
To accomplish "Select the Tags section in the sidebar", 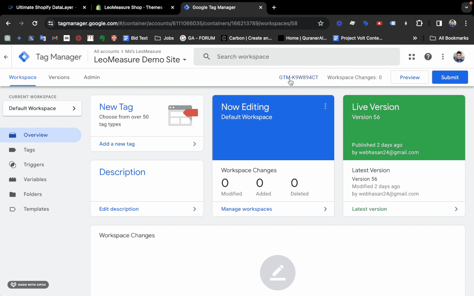I will (29, 150).
